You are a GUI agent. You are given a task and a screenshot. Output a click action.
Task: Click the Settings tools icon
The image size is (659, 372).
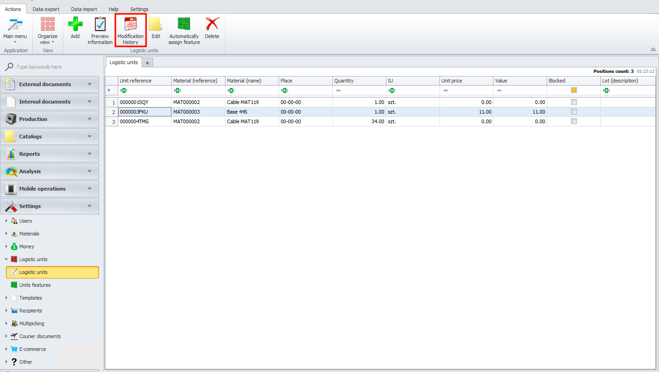pos(11,206)
